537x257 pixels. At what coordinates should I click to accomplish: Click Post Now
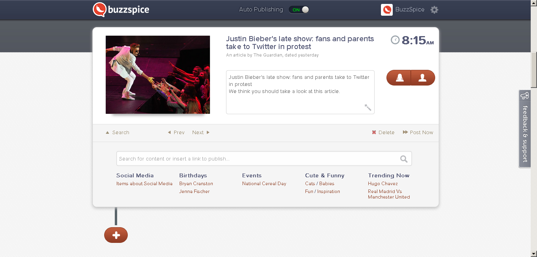point(418,133)
